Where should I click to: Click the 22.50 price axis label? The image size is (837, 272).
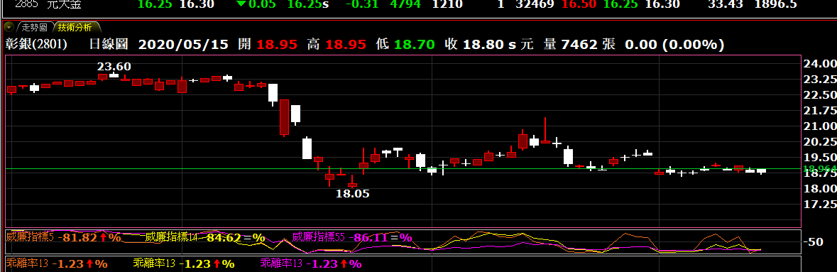click(819, 95)
